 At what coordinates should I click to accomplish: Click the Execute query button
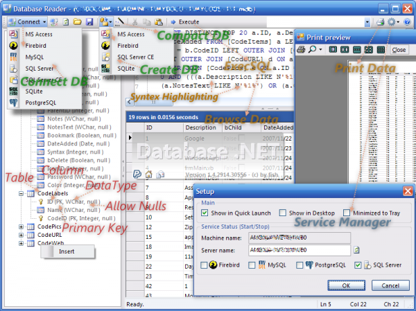(x=184, y=21)
